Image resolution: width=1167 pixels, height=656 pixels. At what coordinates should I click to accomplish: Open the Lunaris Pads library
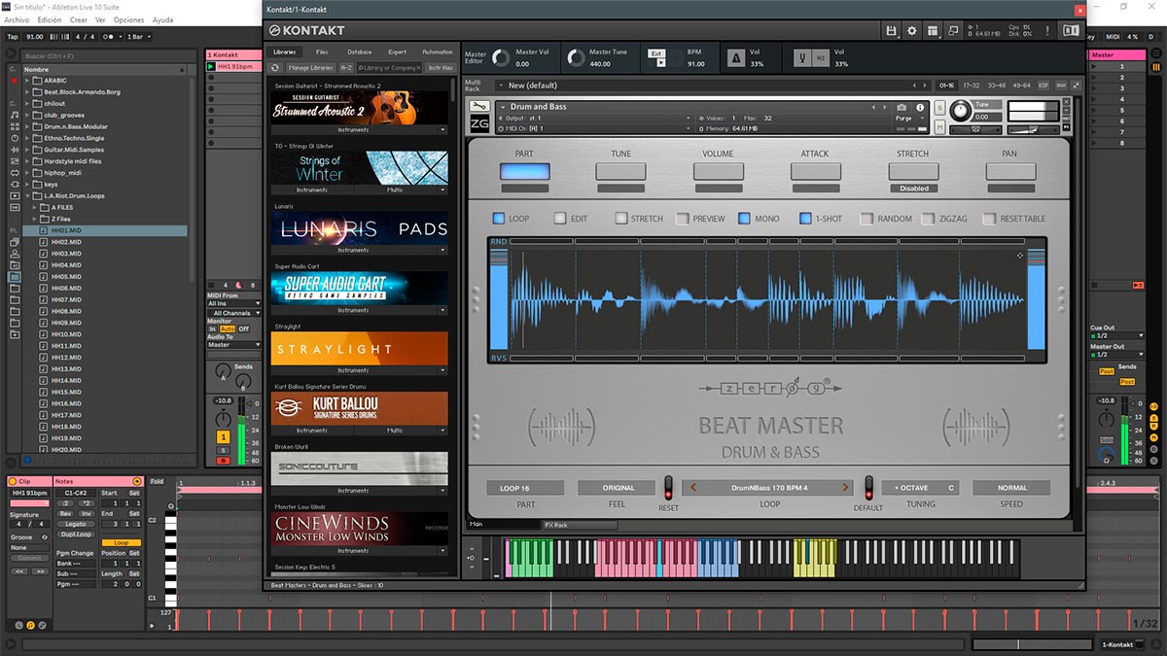[360, 228]
